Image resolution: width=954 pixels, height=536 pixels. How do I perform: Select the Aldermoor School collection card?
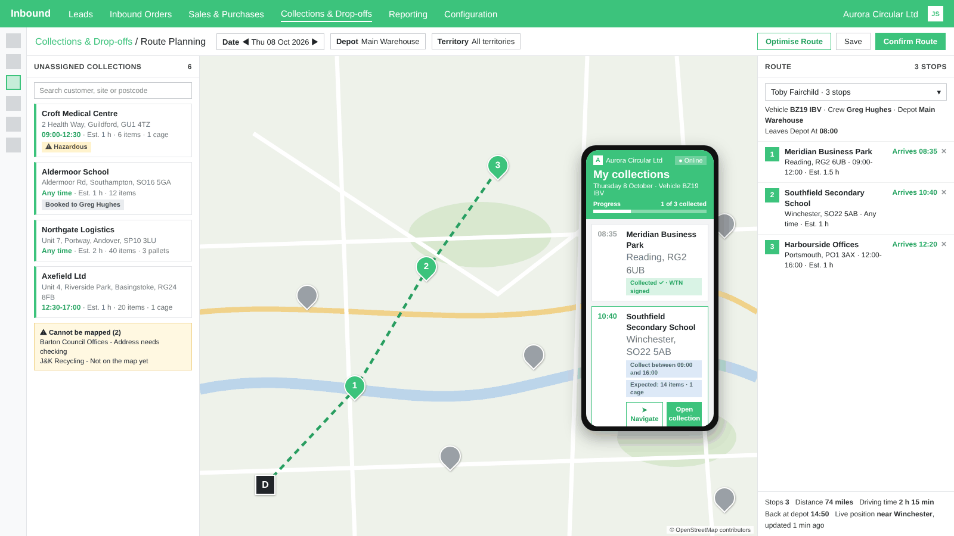click(113, 188)
